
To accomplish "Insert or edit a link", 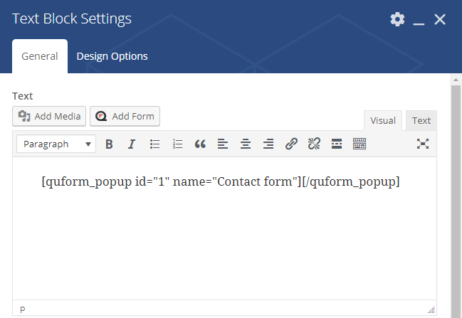I will (291, 144).
